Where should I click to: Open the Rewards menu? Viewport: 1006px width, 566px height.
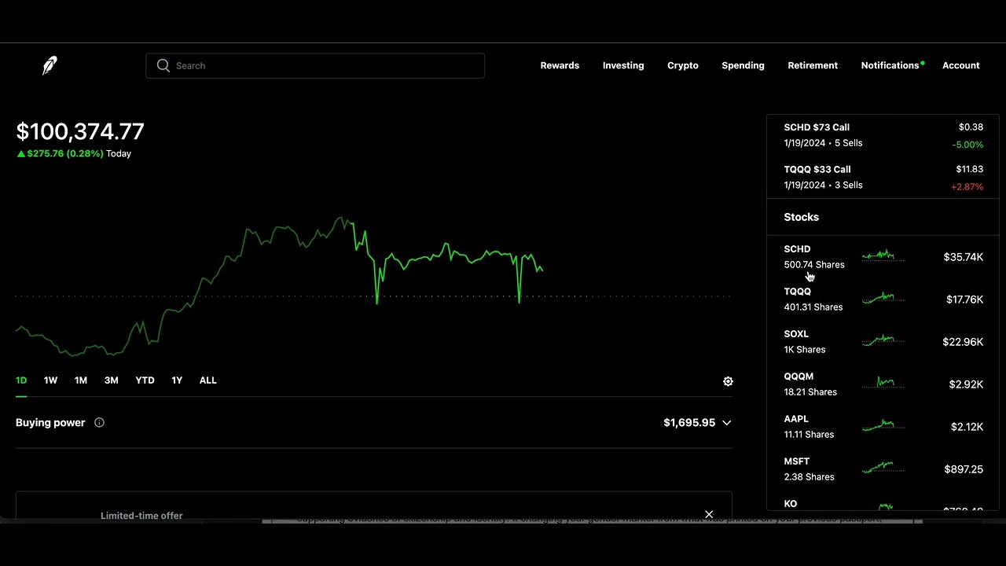560,65
